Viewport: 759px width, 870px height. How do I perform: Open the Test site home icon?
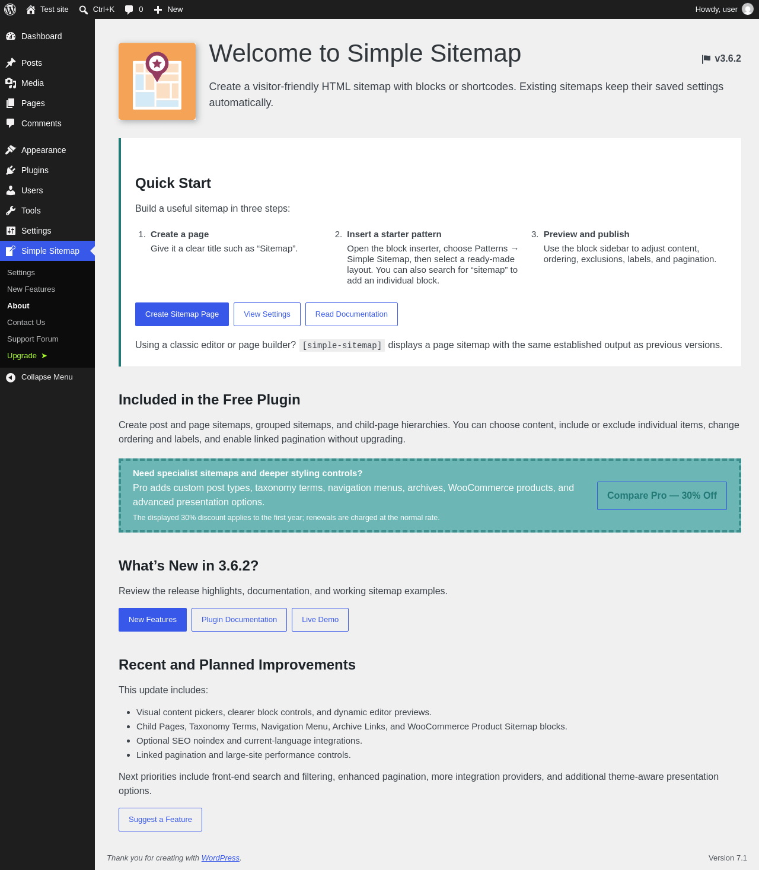click(31, 9)
